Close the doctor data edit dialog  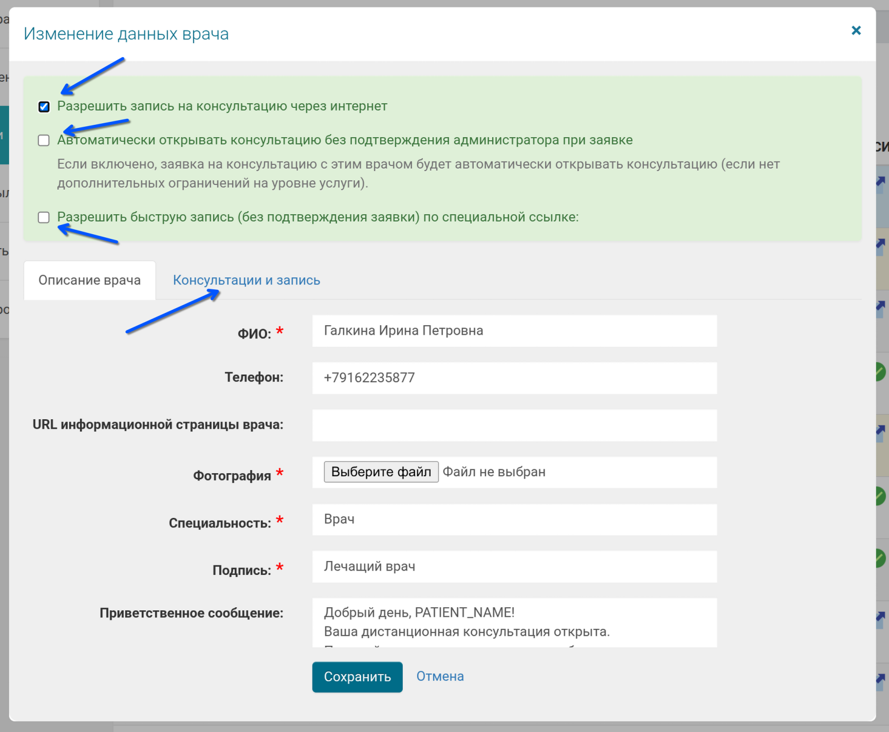tap(856, 31)
